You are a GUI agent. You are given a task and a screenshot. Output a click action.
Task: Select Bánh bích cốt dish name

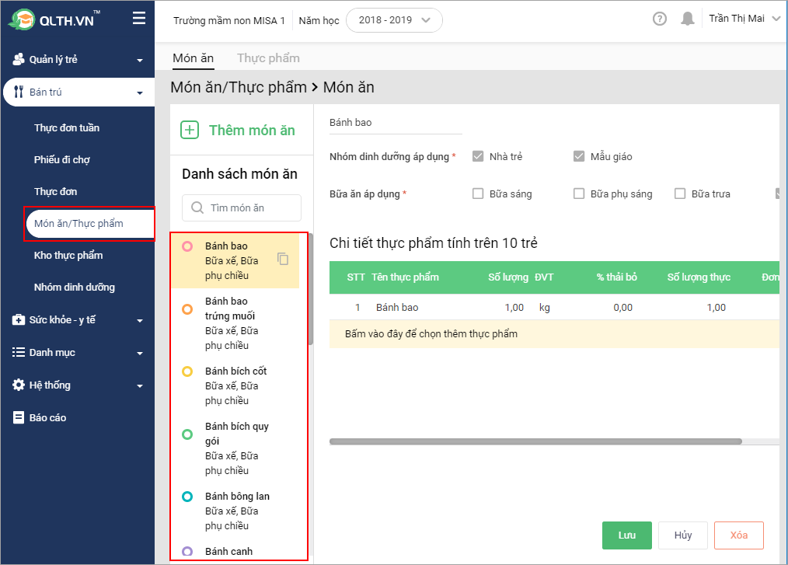[x=235, y=371]
